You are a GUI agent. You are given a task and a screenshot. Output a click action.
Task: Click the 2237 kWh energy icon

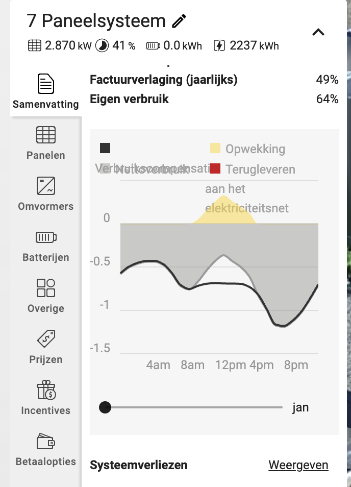pos(219,45)
